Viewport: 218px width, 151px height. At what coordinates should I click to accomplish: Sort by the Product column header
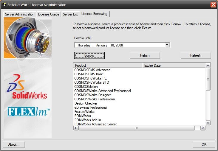point(107,65)
